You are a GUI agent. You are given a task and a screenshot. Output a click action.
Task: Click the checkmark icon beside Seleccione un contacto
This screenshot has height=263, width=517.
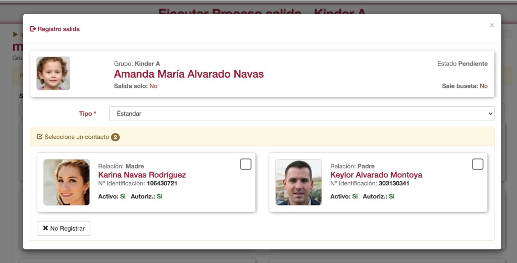click(x=39, y=137)
